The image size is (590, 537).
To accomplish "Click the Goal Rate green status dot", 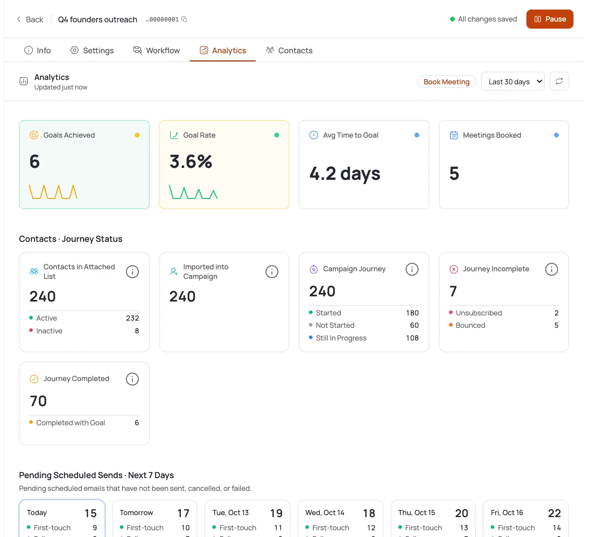I will tap(277, 135).
